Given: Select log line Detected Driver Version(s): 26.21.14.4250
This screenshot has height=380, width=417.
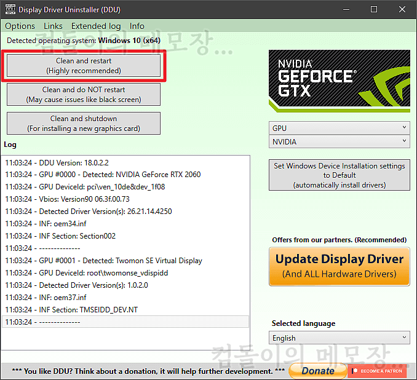Looking at the screenshot, I should click(x=125, y=211).
